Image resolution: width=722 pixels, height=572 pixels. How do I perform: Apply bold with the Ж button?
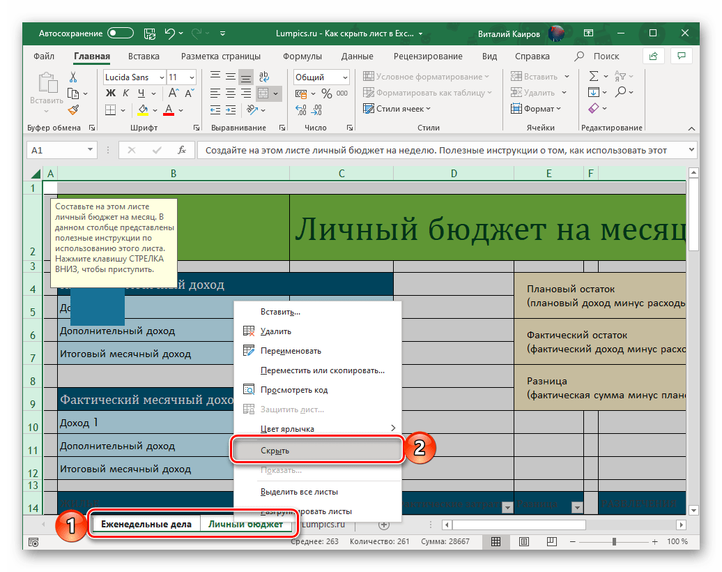pyautogui.click(x=110, y=93)
